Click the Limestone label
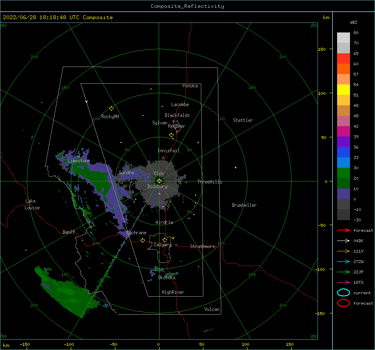 tap(79, 161)
